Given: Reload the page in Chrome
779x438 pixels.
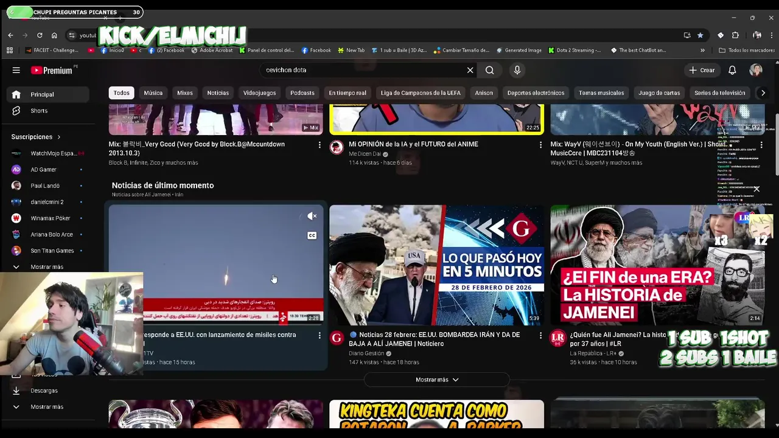Looking at the screenshot, I should 40,35.
